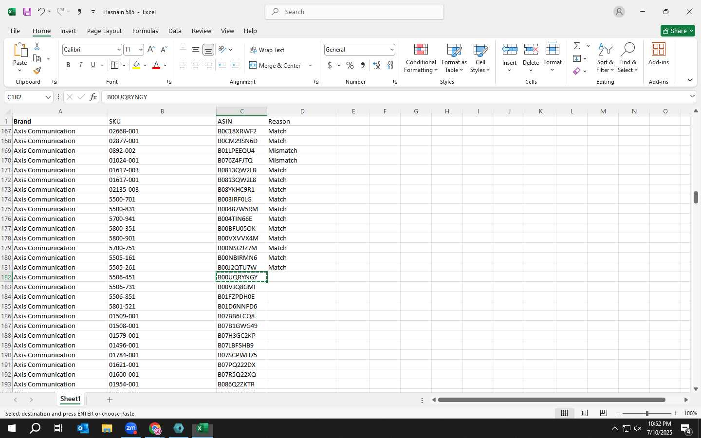701x438 pixels.
Task: Switch to Page Layout view icon
Action: pyautogui.click(x=584, y=413)
